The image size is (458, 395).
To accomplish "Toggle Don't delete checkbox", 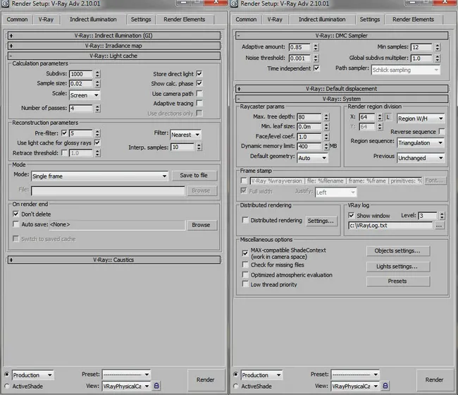I will tap(16, 214).
